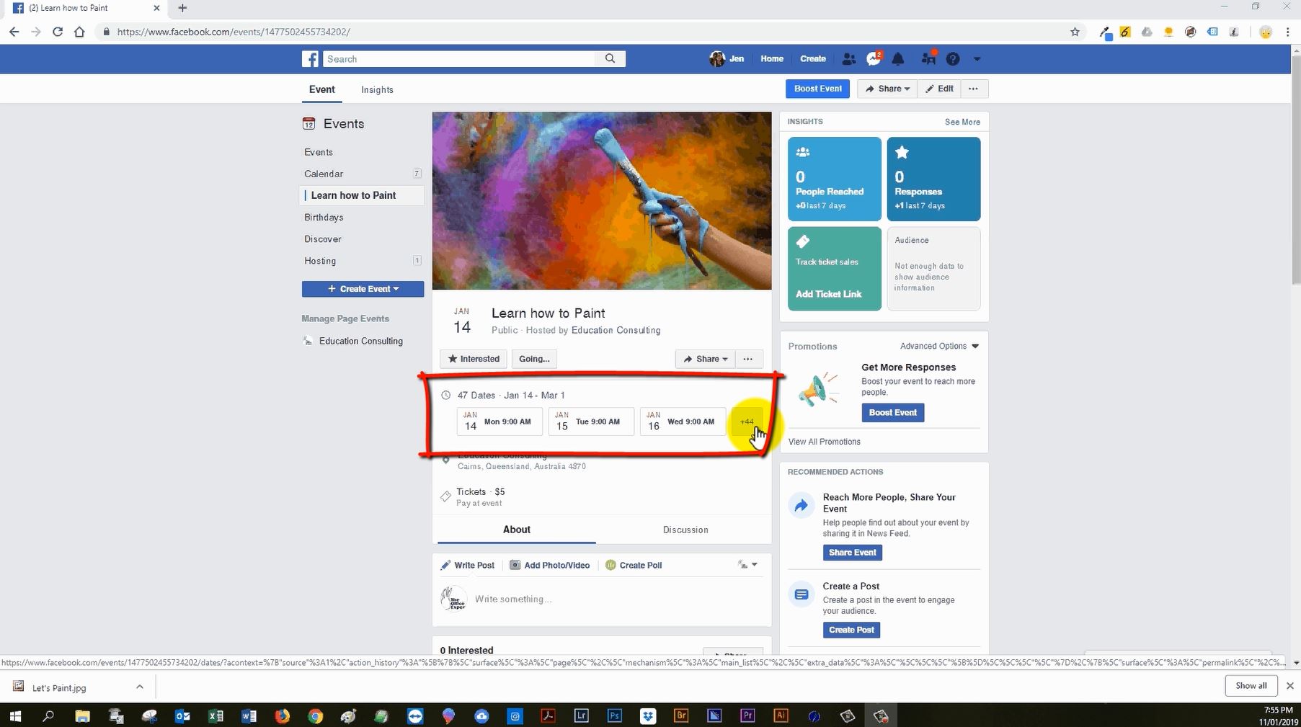Click the eyedropper color picker extension icon

pyautogui.click(x=1104, y=32)
